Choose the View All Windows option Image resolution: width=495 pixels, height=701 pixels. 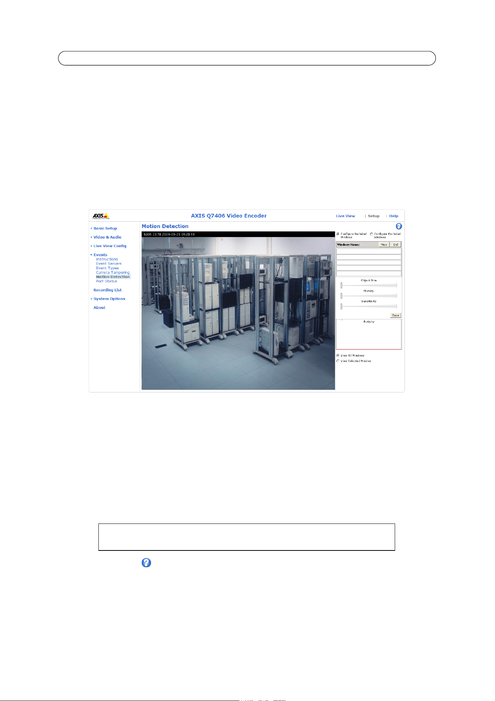point(338,355)
